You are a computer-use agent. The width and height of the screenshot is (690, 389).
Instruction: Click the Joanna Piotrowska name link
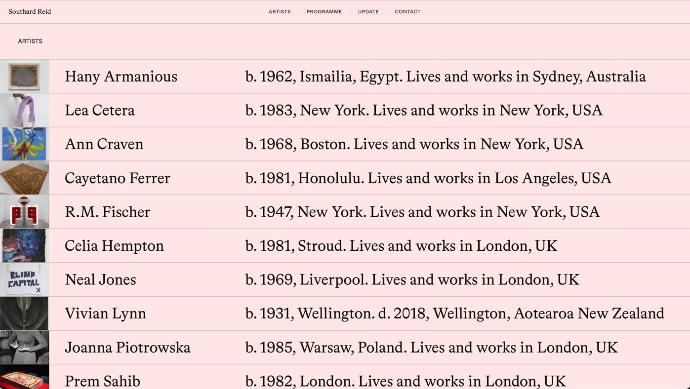pyautogui.click(x=127, y=348)
